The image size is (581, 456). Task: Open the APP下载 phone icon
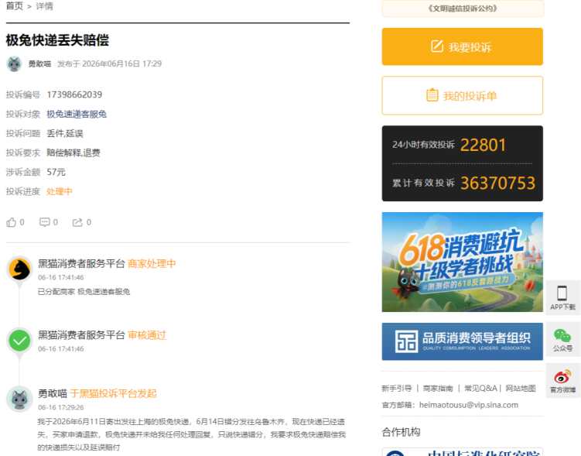(x=562, y=293)
